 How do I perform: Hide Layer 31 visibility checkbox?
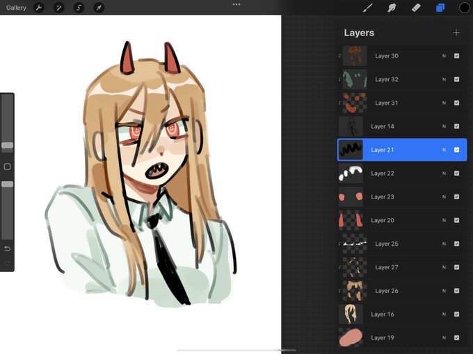[456, 103]
